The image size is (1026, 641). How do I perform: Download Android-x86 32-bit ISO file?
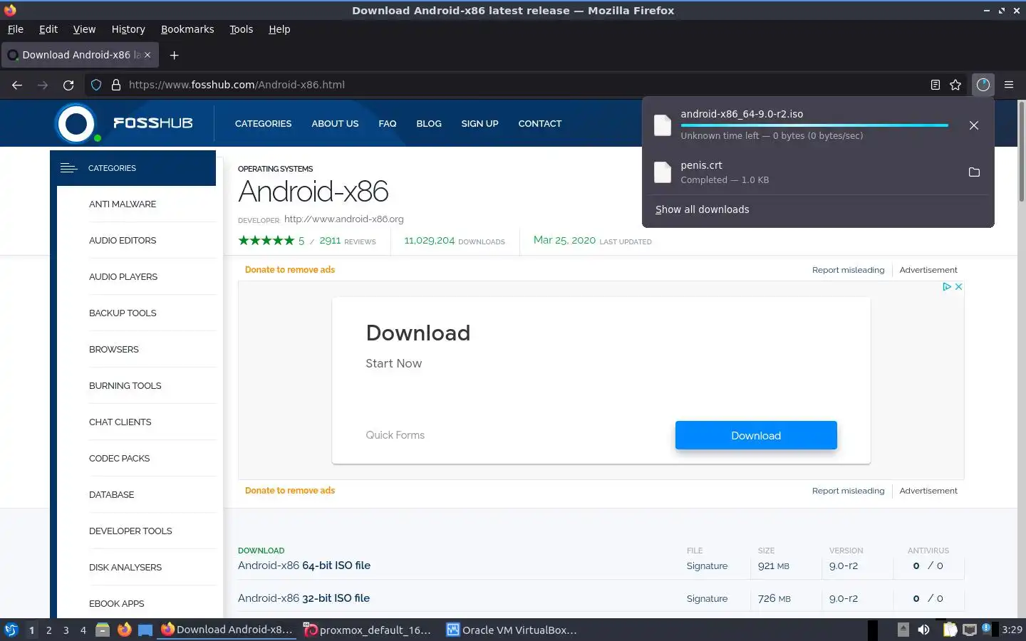coord(304,598)
